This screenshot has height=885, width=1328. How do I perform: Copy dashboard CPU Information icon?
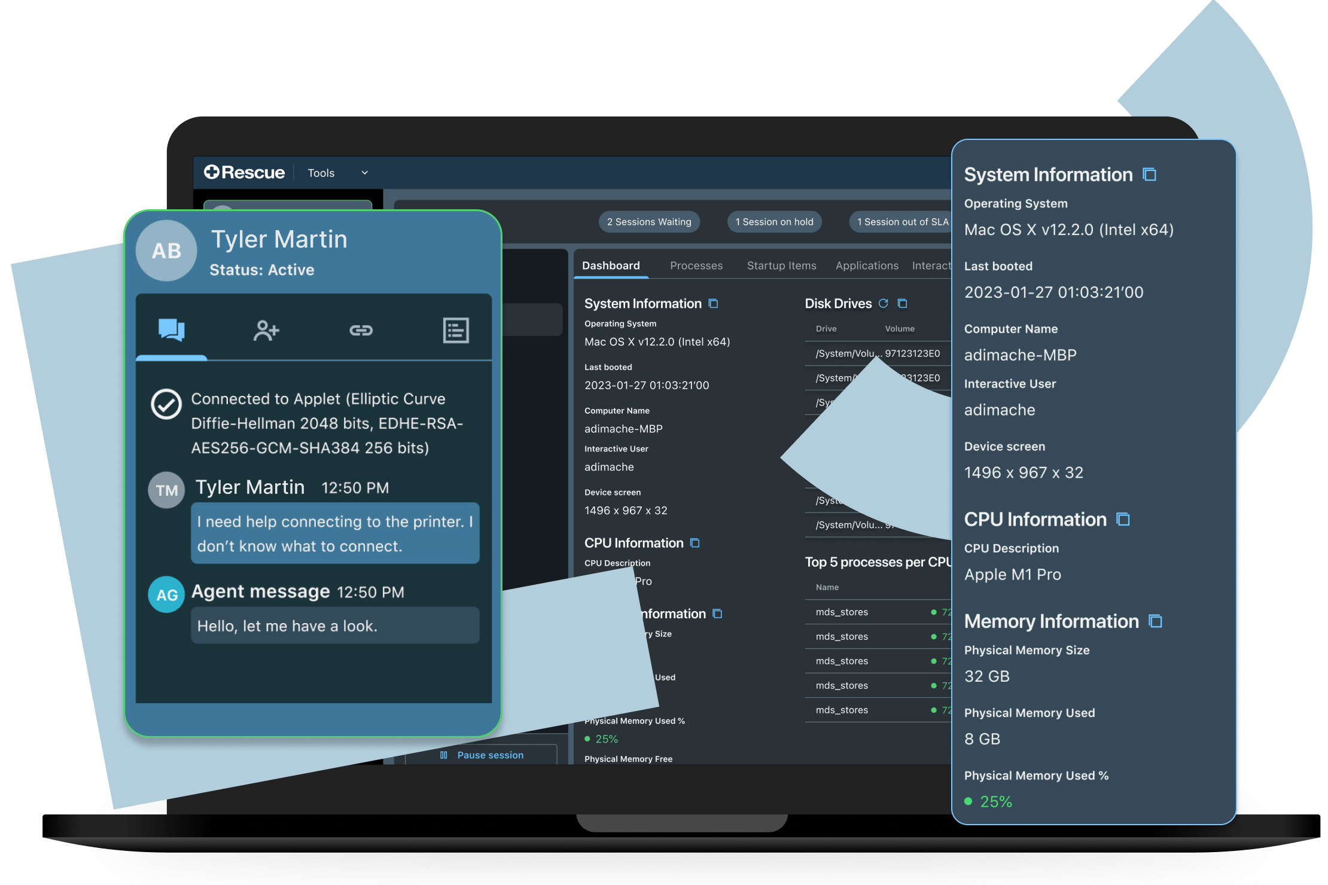(x=695, y=543)
